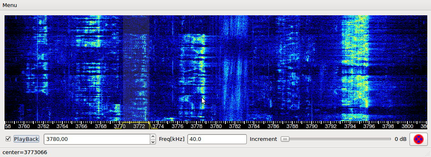431x157 pixels.
Task: Click the 3788 mark on the frequency scale
Action: click(x=292, y=126)
